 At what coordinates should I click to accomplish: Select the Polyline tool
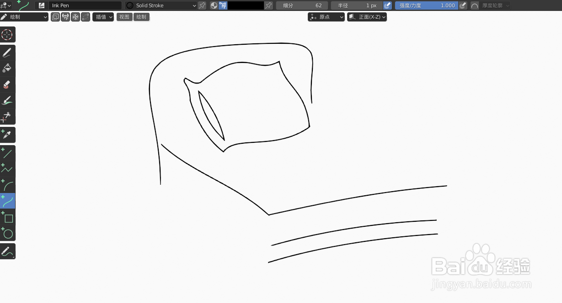(7, 169)
